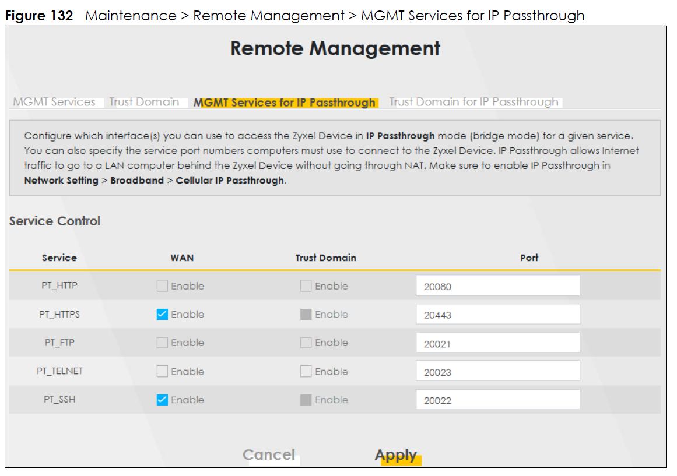677x476 pixels.
Task: Enable WAN access for PT_TELNET
Action: (x=162, y=372)
